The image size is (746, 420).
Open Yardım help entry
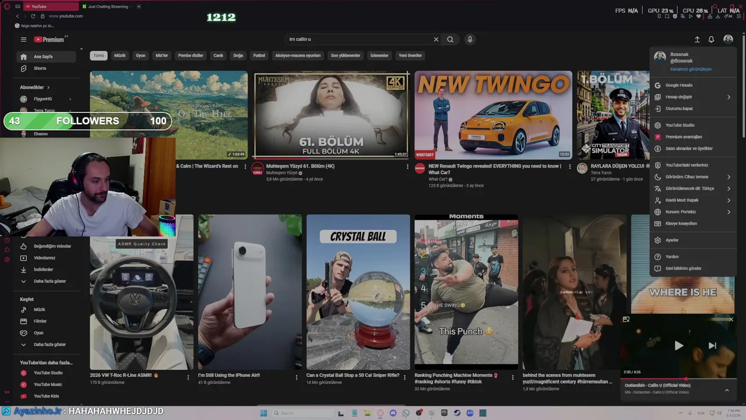pos(693,257)
